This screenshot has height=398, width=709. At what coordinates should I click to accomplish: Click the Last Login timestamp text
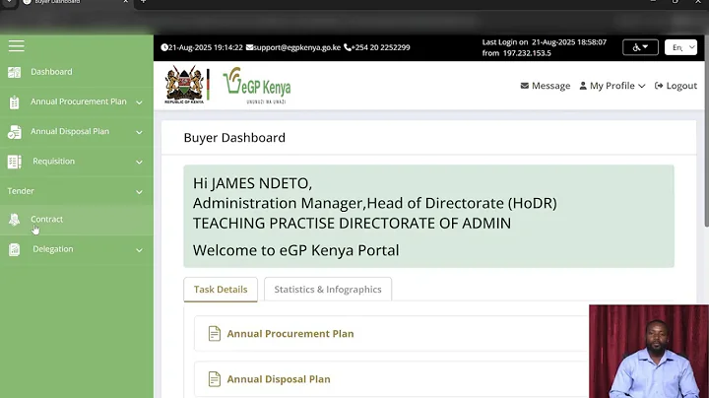click(x=544, y=47)
